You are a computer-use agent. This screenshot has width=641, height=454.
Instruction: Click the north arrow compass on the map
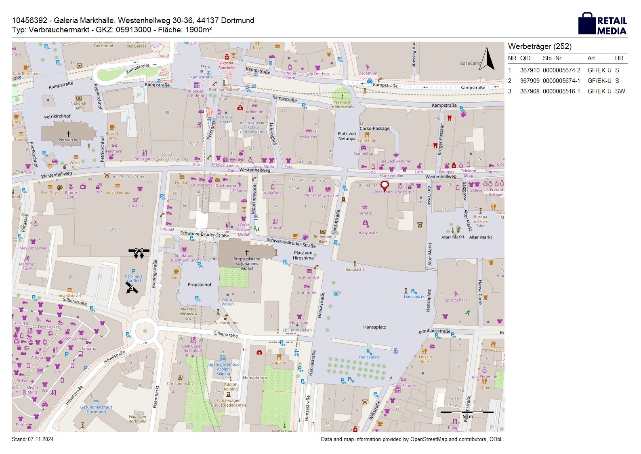click(x=487, y=59)
